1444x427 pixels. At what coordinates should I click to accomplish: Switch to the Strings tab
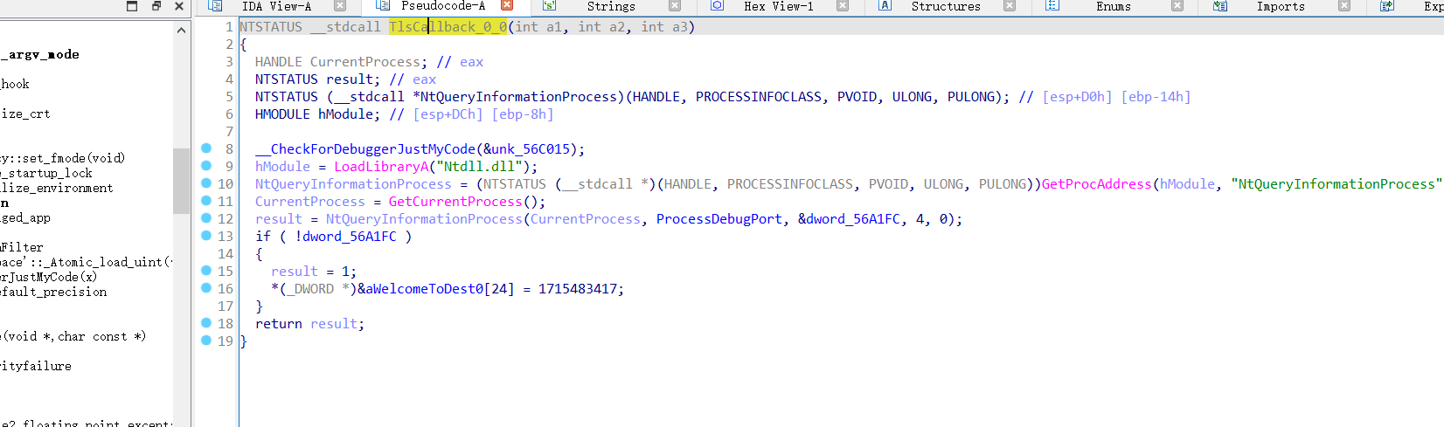click(x=610, y=6)
